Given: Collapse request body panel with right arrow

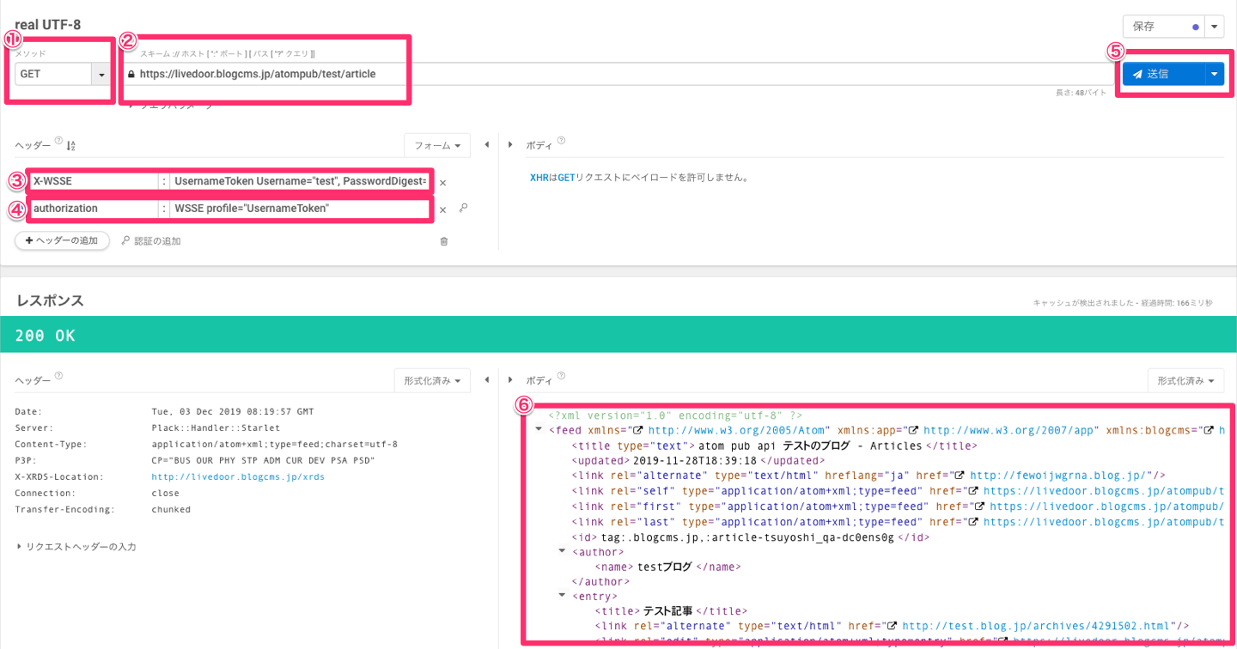Looking at the screenshot, I should (x=510, y=145).
